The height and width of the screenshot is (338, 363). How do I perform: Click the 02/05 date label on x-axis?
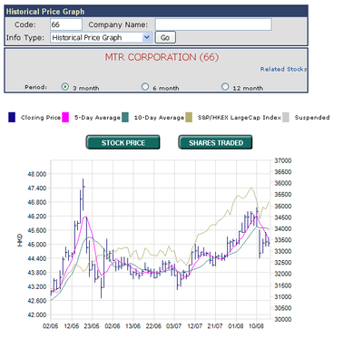(x=51, y=326)
